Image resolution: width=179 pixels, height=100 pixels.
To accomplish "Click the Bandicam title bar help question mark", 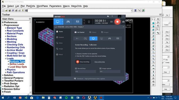I will point(112,16).
